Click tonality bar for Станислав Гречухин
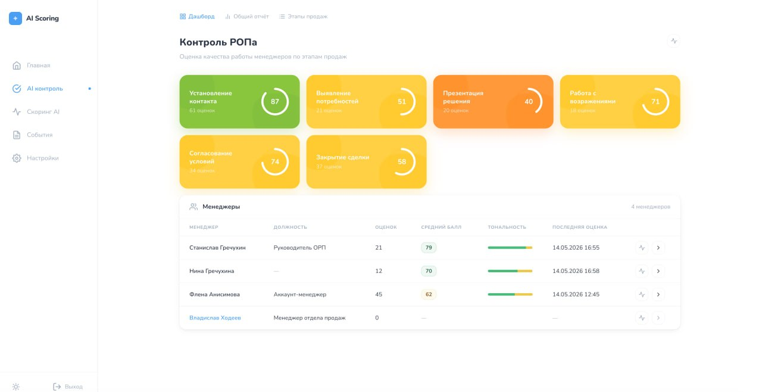 coord(510,247)
